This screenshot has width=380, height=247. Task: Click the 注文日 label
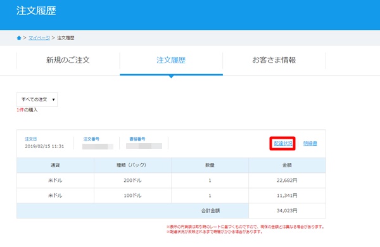coord(31,139)
